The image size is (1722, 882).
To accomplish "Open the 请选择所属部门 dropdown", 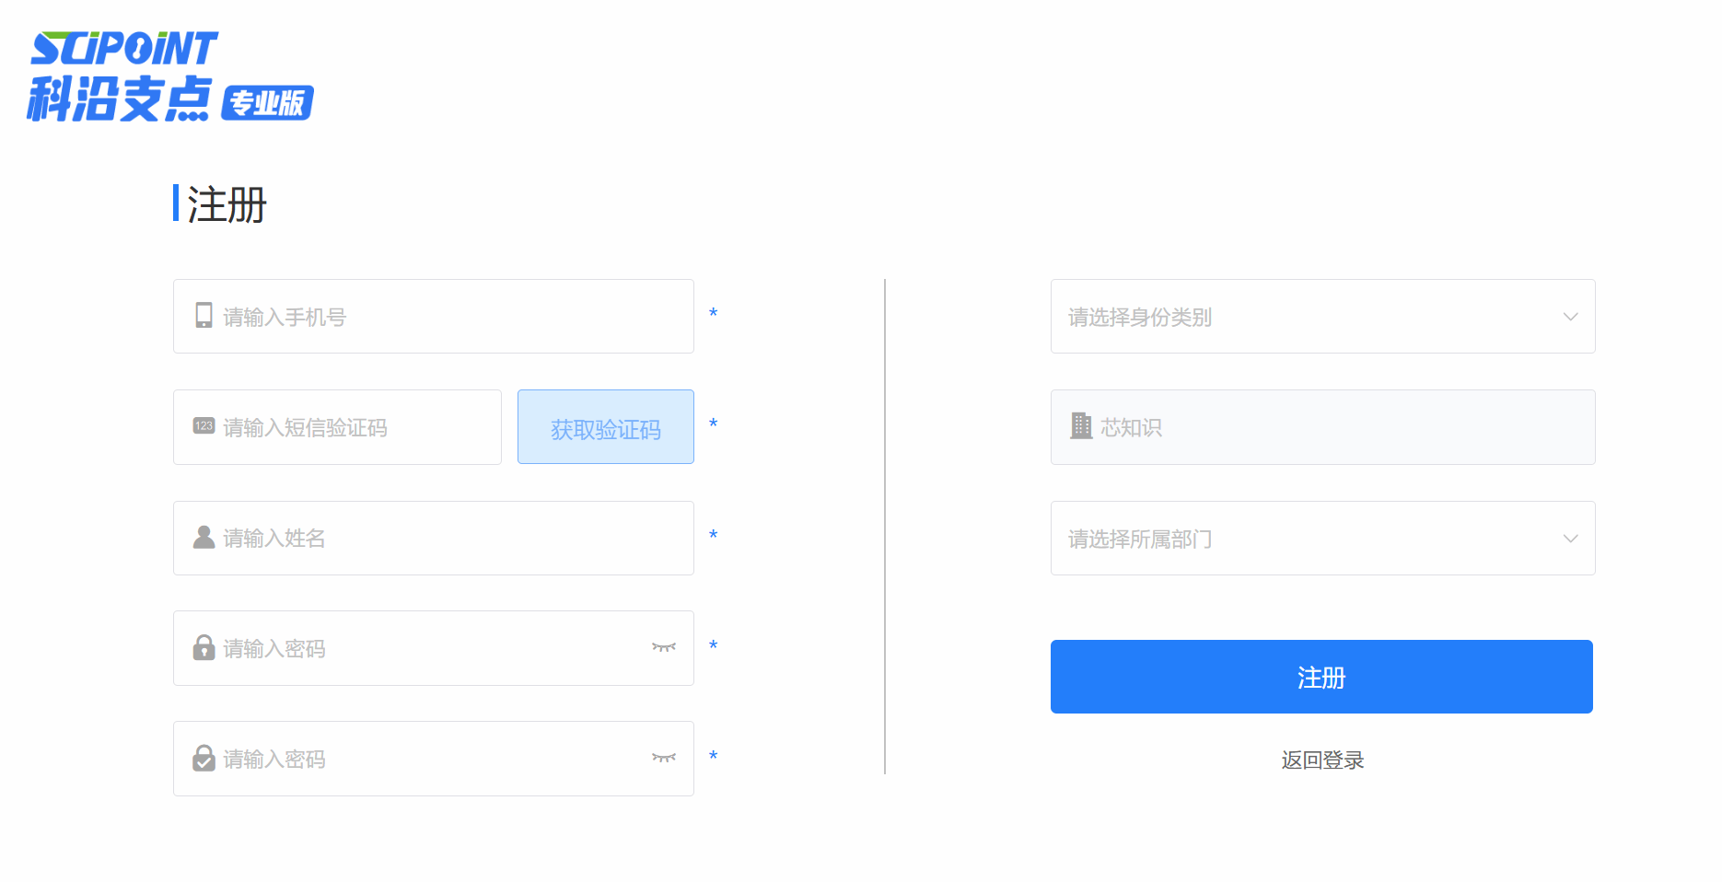I will (1308, 539).
